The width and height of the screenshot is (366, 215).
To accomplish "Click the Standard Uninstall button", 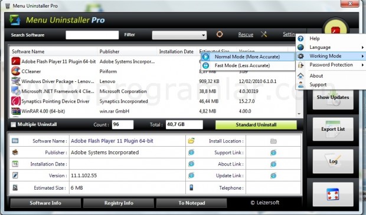I will tap(256, 125).
